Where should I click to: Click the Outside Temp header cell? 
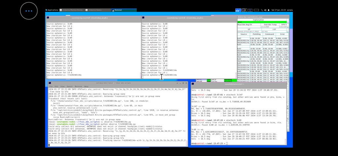tap(270, 24)
